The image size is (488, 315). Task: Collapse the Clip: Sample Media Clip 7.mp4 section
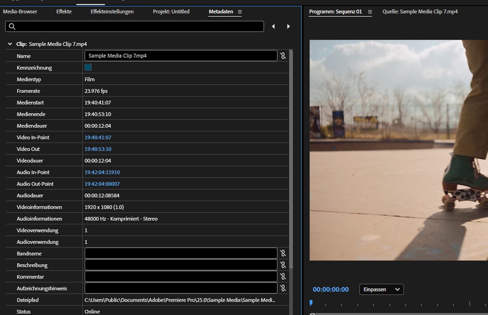point(10,44)
